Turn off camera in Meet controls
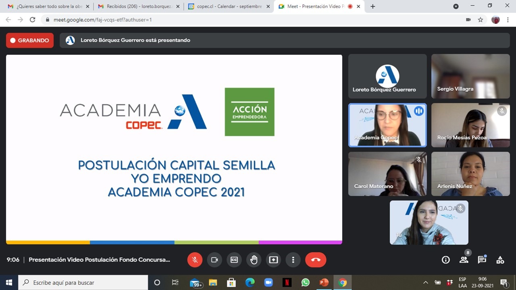This screenshot has height=290, width=516. [x=214, y=260]
